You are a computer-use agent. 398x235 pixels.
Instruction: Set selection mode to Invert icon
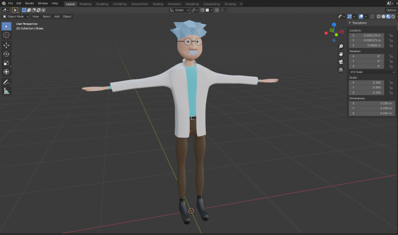38,10
